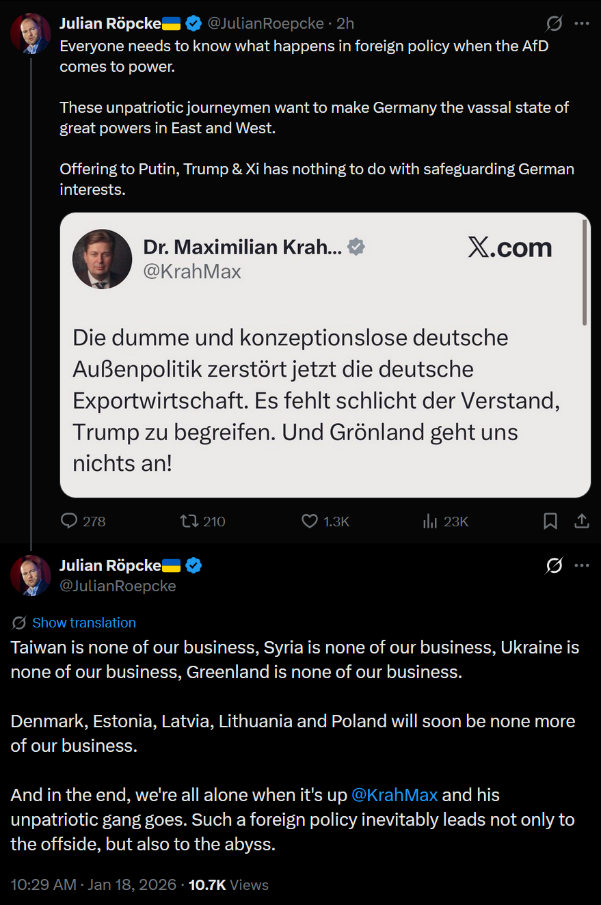This screenshot has width=601, height=905.
Task: Open the more options menu on top tweet
Action: tap(582, 23)
